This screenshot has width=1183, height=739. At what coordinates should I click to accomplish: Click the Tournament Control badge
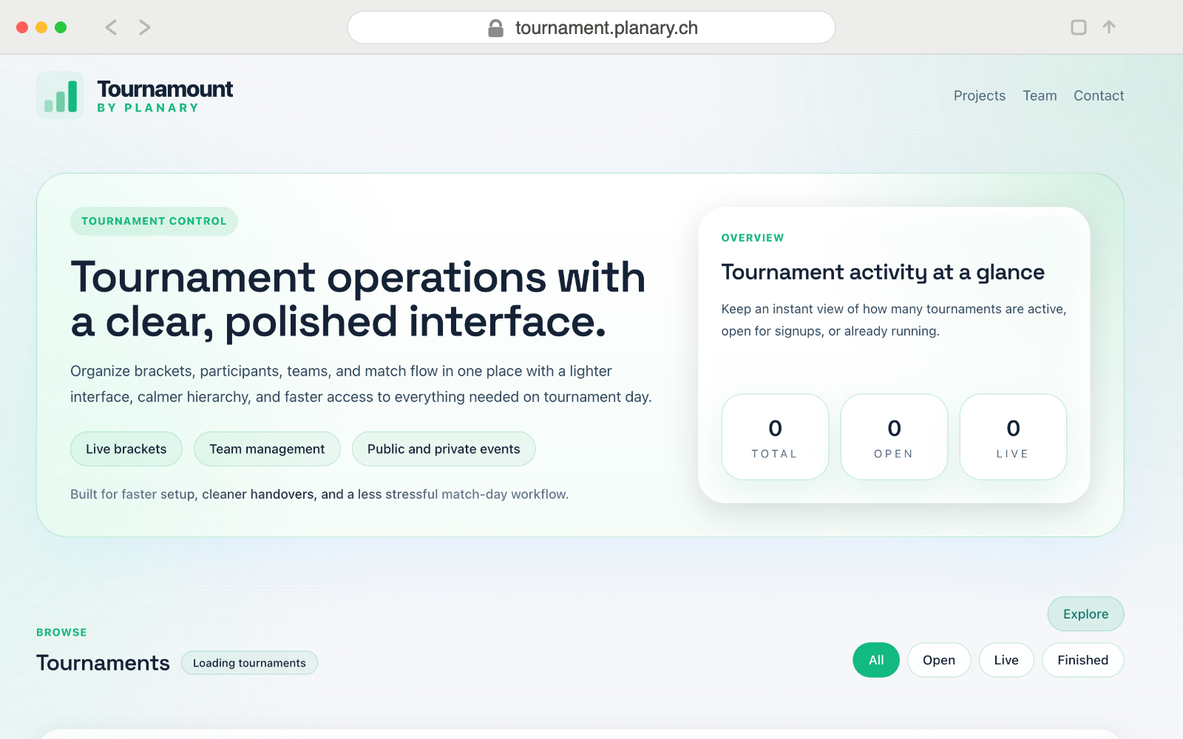point(154,221)
